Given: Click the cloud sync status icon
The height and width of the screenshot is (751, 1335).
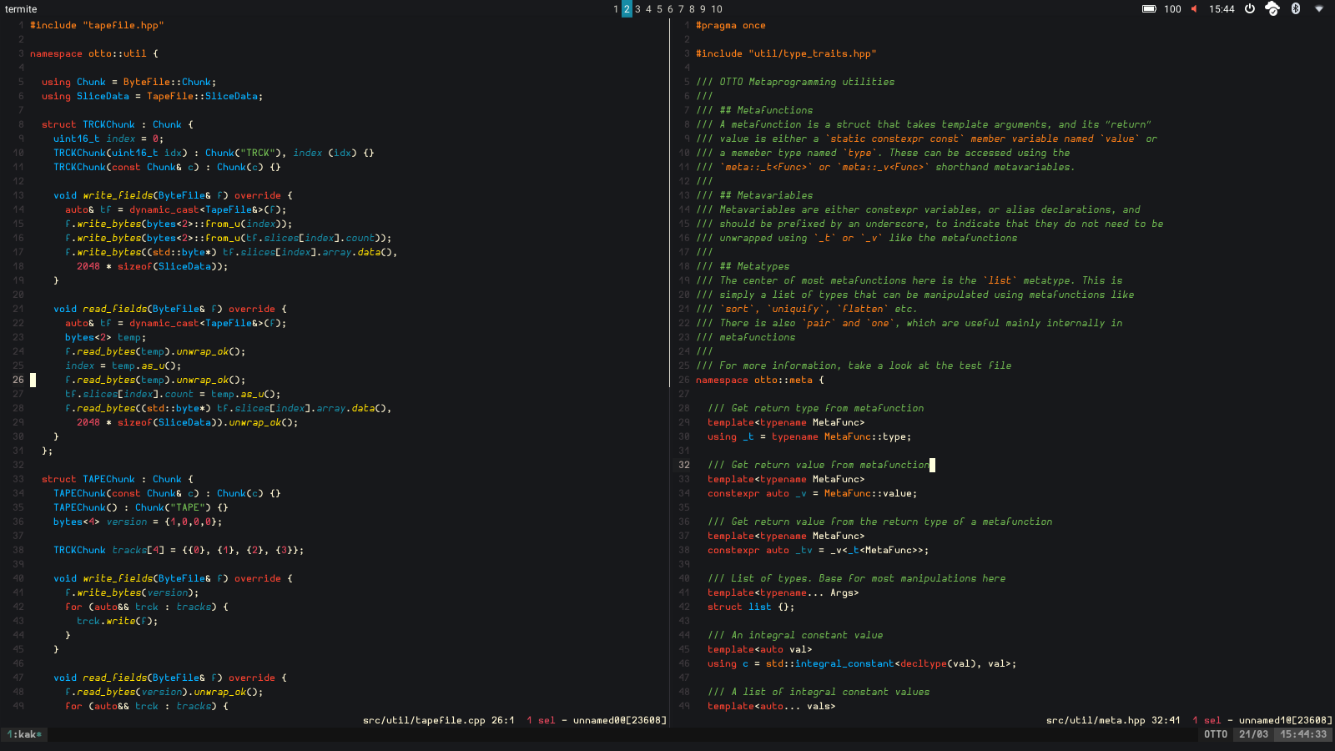Looking at the screenshot, I should (x=1272, y=9).
